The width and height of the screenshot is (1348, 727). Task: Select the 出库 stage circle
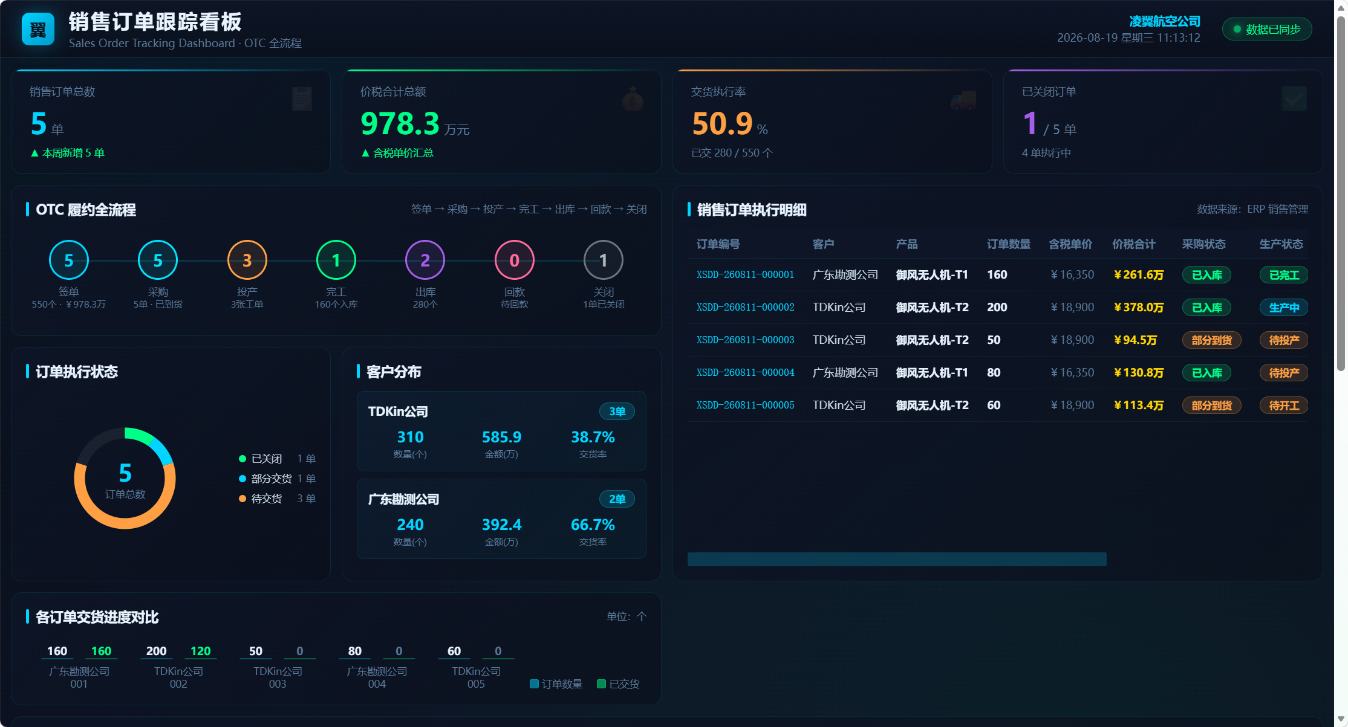pos(425,260)
